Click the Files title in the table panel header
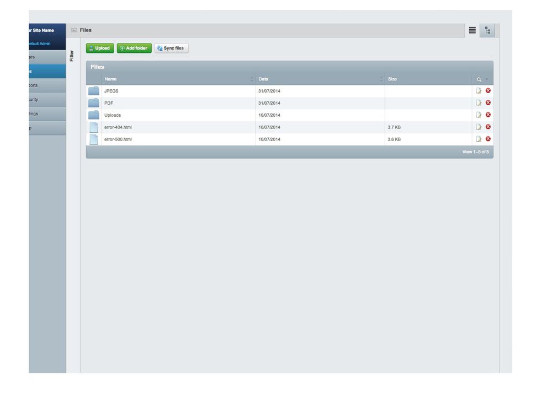 tap(97, 67)
